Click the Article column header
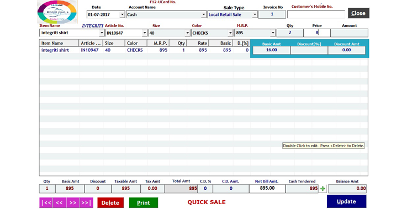The height and width of the screenshot is (209, 412). (x=91, y=43)
